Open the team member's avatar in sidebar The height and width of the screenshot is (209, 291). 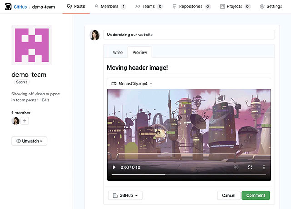coord(15,121)
